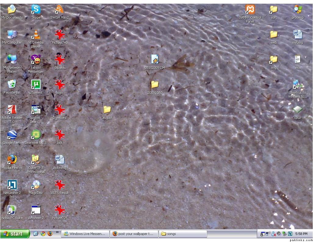Switch to the 'songs' folder taskbar button
Viewport: 313px width, 242px height.
pyautogui.click(x=182, y=234)
